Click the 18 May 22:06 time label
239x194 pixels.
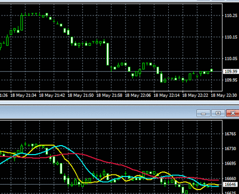pyautogui.click(x=138, y=95)
